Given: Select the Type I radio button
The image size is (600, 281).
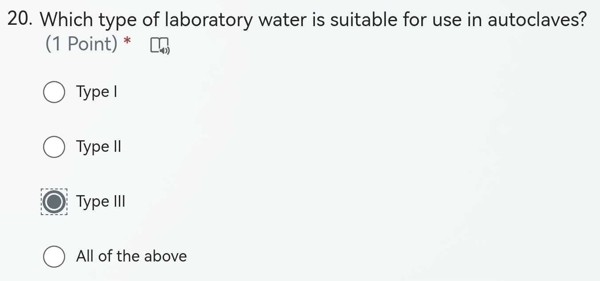Looking at the screenshot, I should 54,92.
